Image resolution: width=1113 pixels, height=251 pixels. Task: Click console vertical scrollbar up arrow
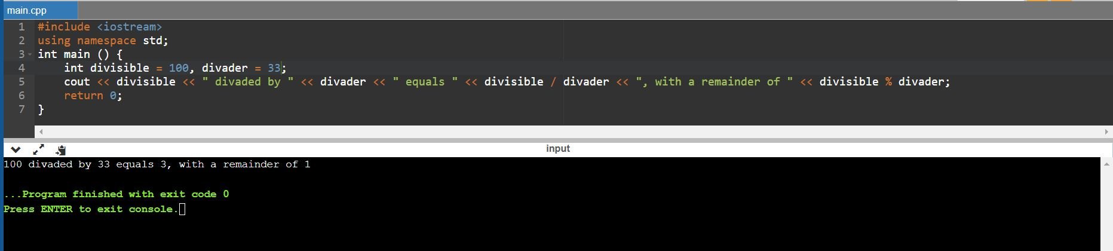click(1106, 163)
